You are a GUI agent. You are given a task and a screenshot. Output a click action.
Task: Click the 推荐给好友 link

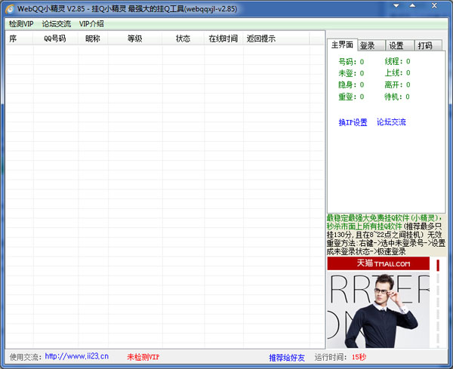click(287, 358)
